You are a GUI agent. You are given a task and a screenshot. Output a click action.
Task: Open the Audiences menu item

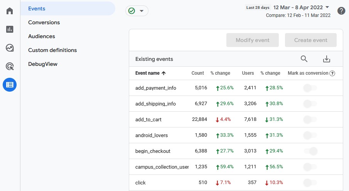(41, 36)
